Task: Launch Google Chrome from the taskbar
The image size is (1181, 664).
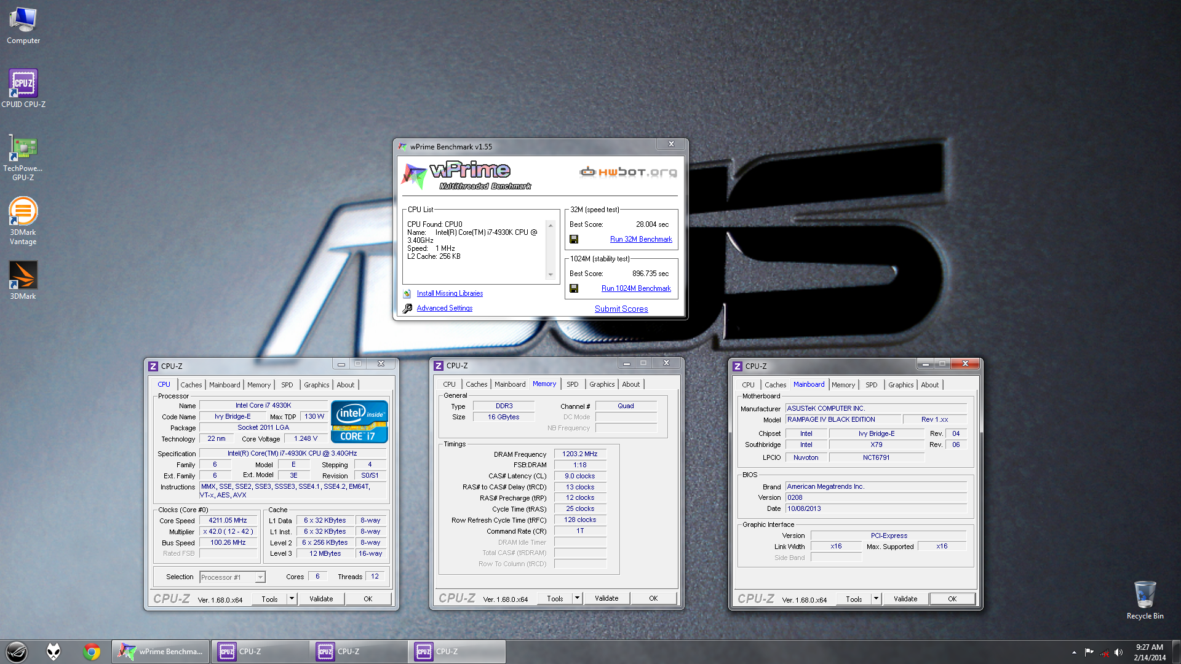Action: click(92, 652)
